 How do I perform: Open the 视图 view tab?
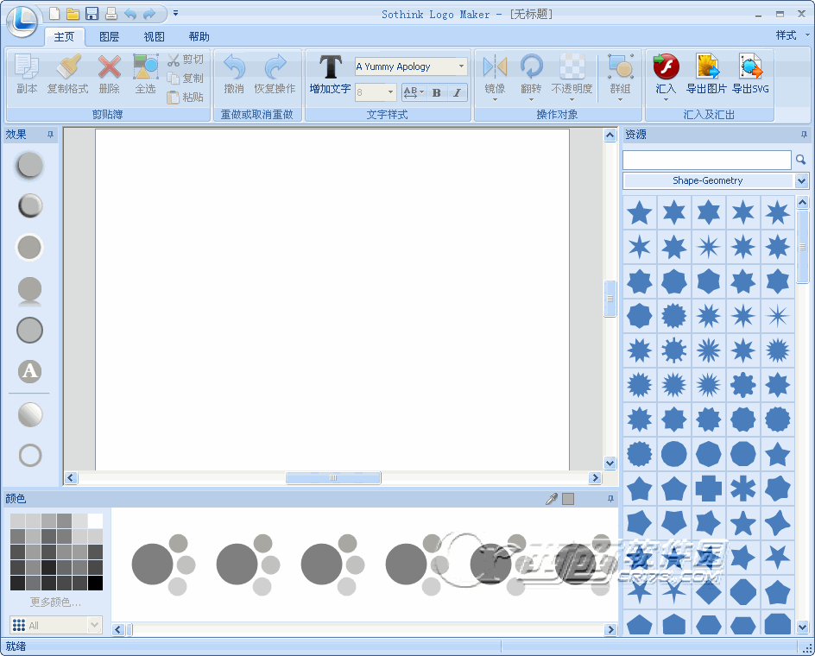(154, 36)
